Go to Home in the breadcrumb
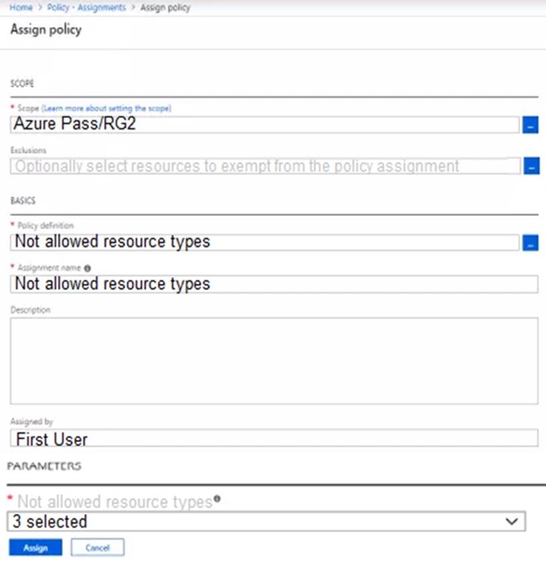The image size is (546, 562). [x=21, y=7]
